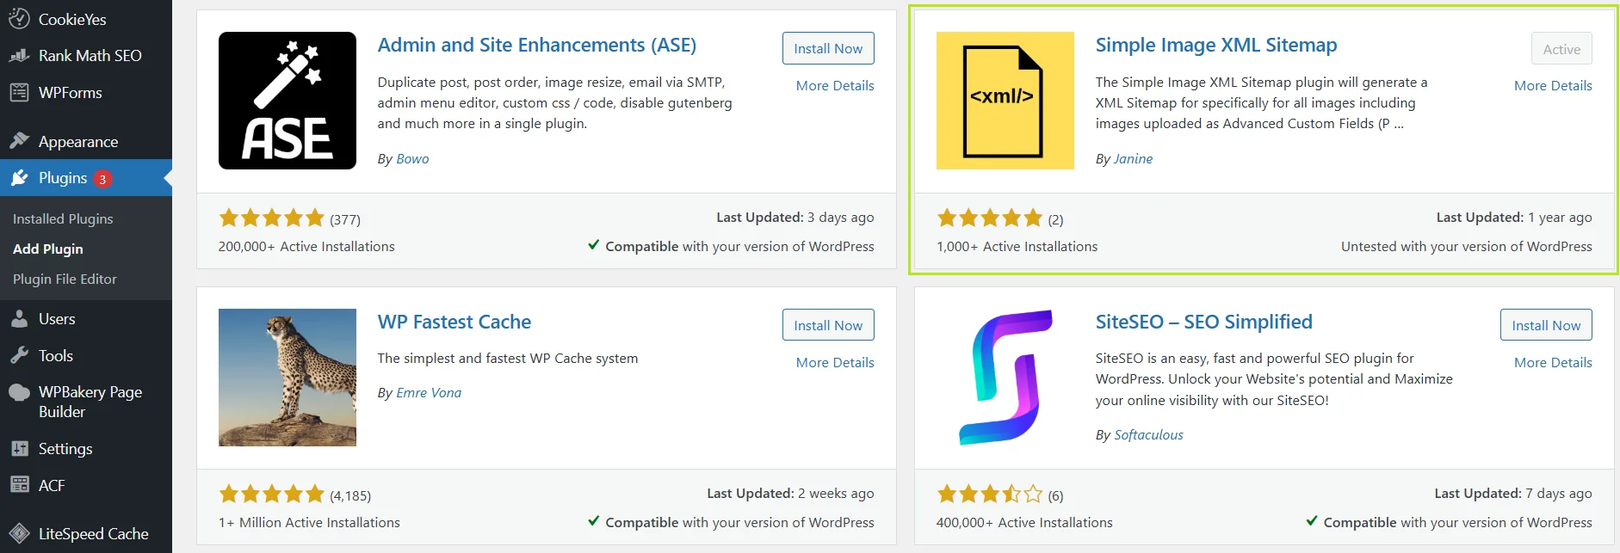Open the CookieYes plugin menu
The width and height of the screenshot is (1620, 553).
(x=71, y=19)
